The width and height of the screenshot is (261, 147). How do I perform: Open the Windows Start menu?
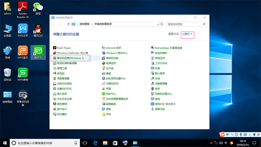(5, 143)
